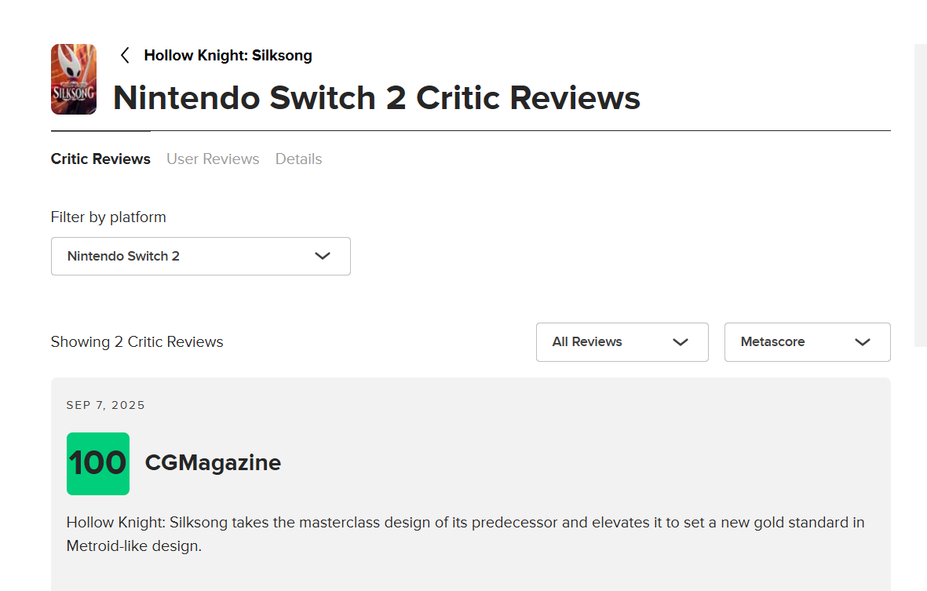Screen dimensions: 927x591
Task: Open the Silksong cover art thumbnail
Action: coord(74,79)
